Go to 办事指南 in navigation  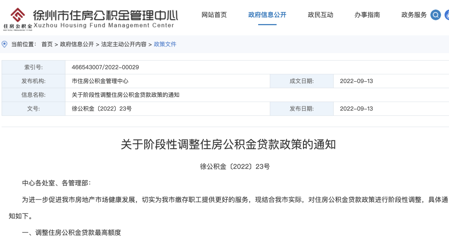tap(367, 15)
